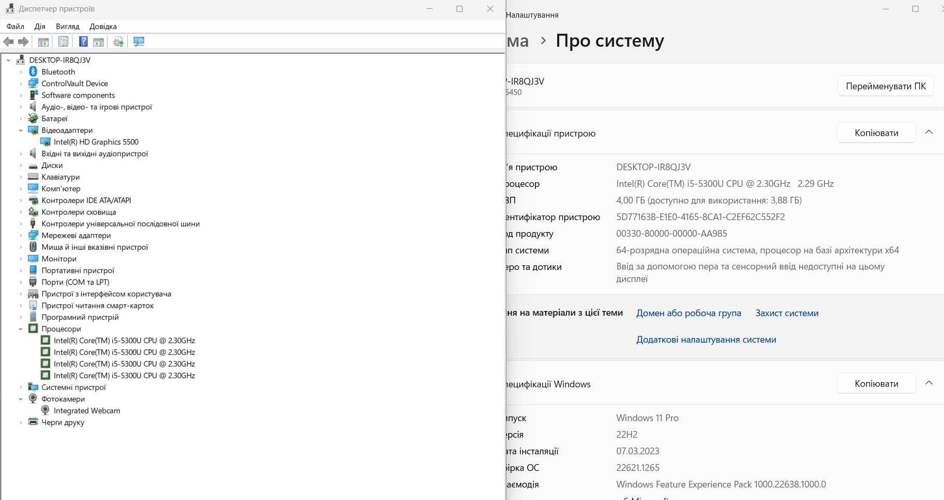This screenshot has height=500, width=944.
Task: Open Захист системи link
Action: [x=787, y=313]
